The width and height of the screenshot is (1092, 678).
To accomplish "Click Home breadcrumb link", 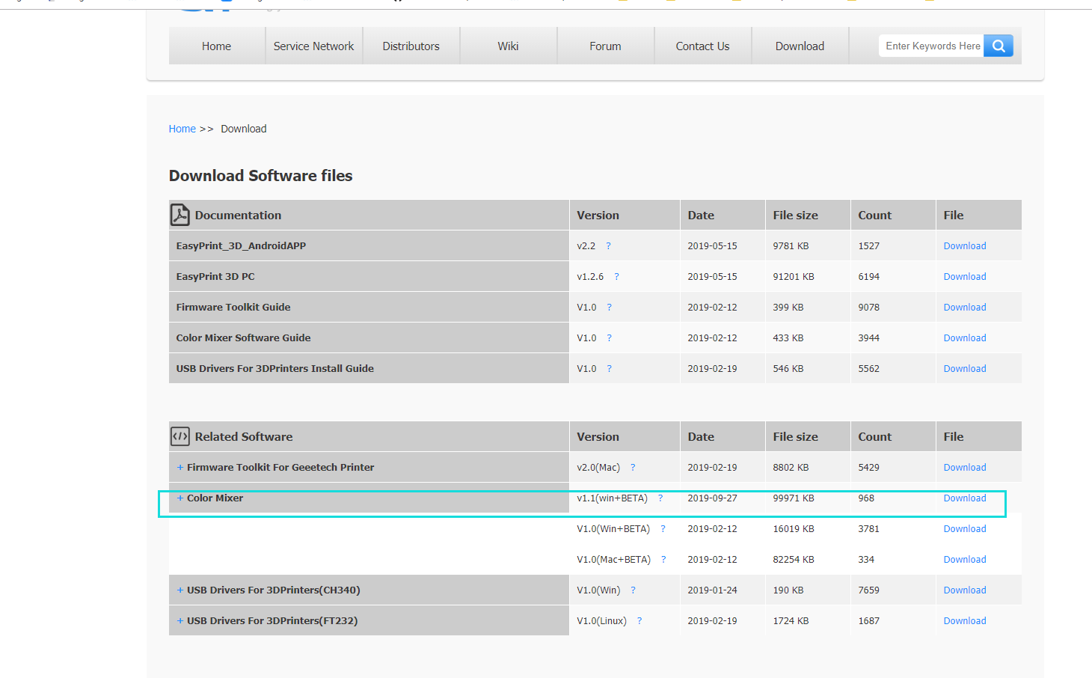I will (182, 129).
